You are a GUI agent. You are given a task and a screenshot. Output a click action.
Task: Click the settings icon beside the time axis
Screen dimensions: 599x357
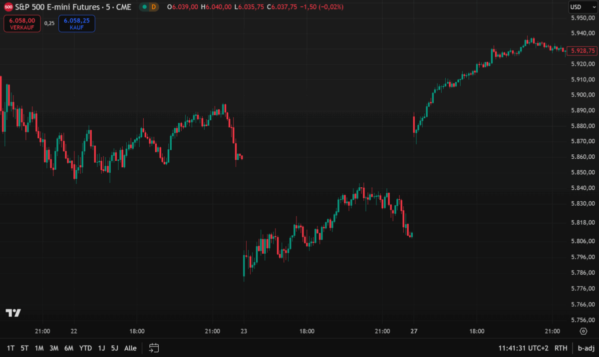point(583,331)
